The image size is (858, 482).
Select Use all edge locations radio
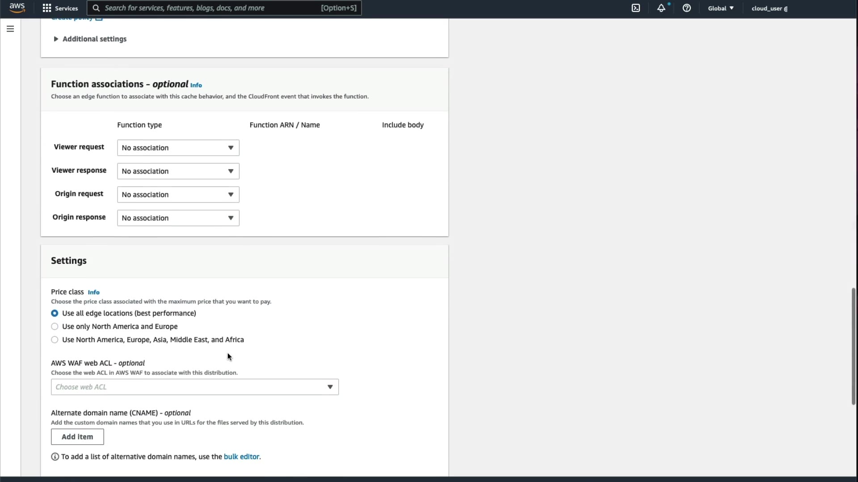(55, 313)
